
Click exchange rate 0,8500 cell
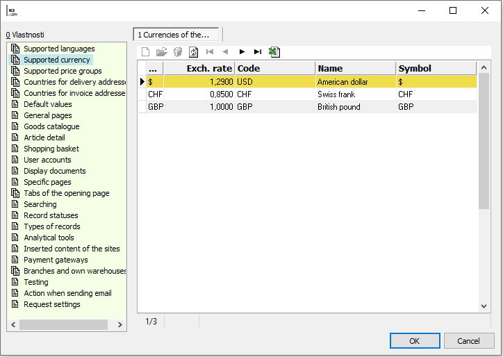(x=199, y=94)
